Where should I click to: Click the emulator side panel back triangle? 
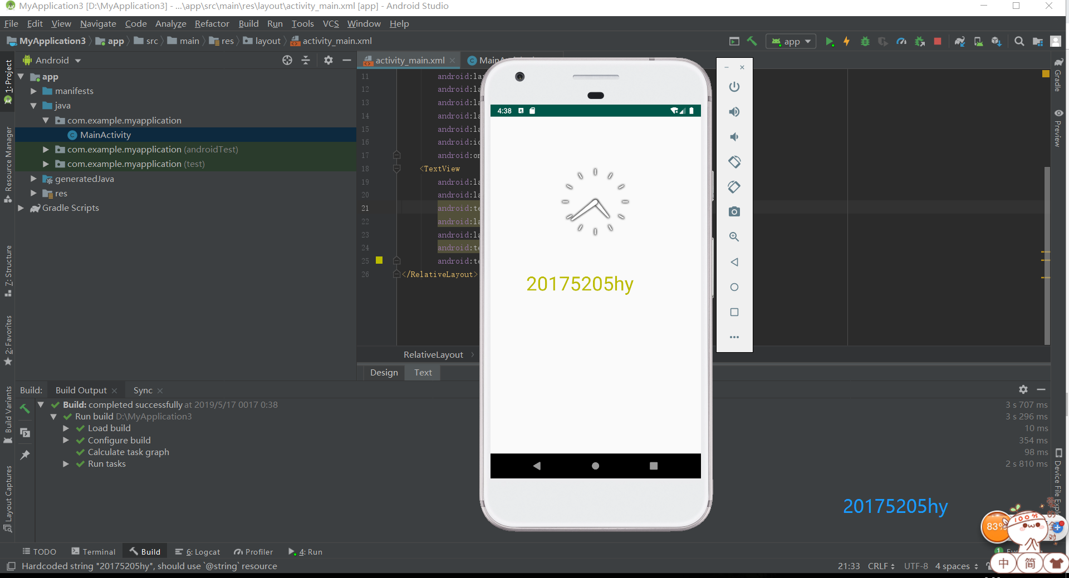tap(734, 262)
